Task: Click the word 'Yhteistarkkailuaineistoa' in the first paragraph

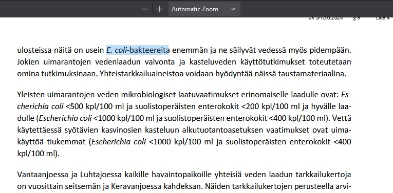Action: 141,74
